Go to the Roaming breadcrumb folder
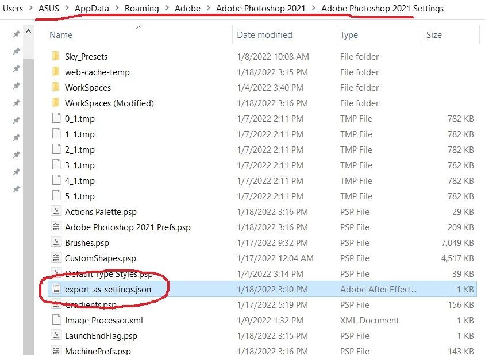This screenshot has width=485, height=355. (142, 9)
